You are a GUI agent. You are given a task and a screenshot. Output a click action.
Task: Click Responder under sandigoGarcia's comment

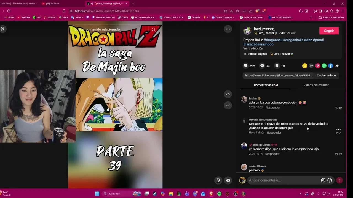[272, 154]
